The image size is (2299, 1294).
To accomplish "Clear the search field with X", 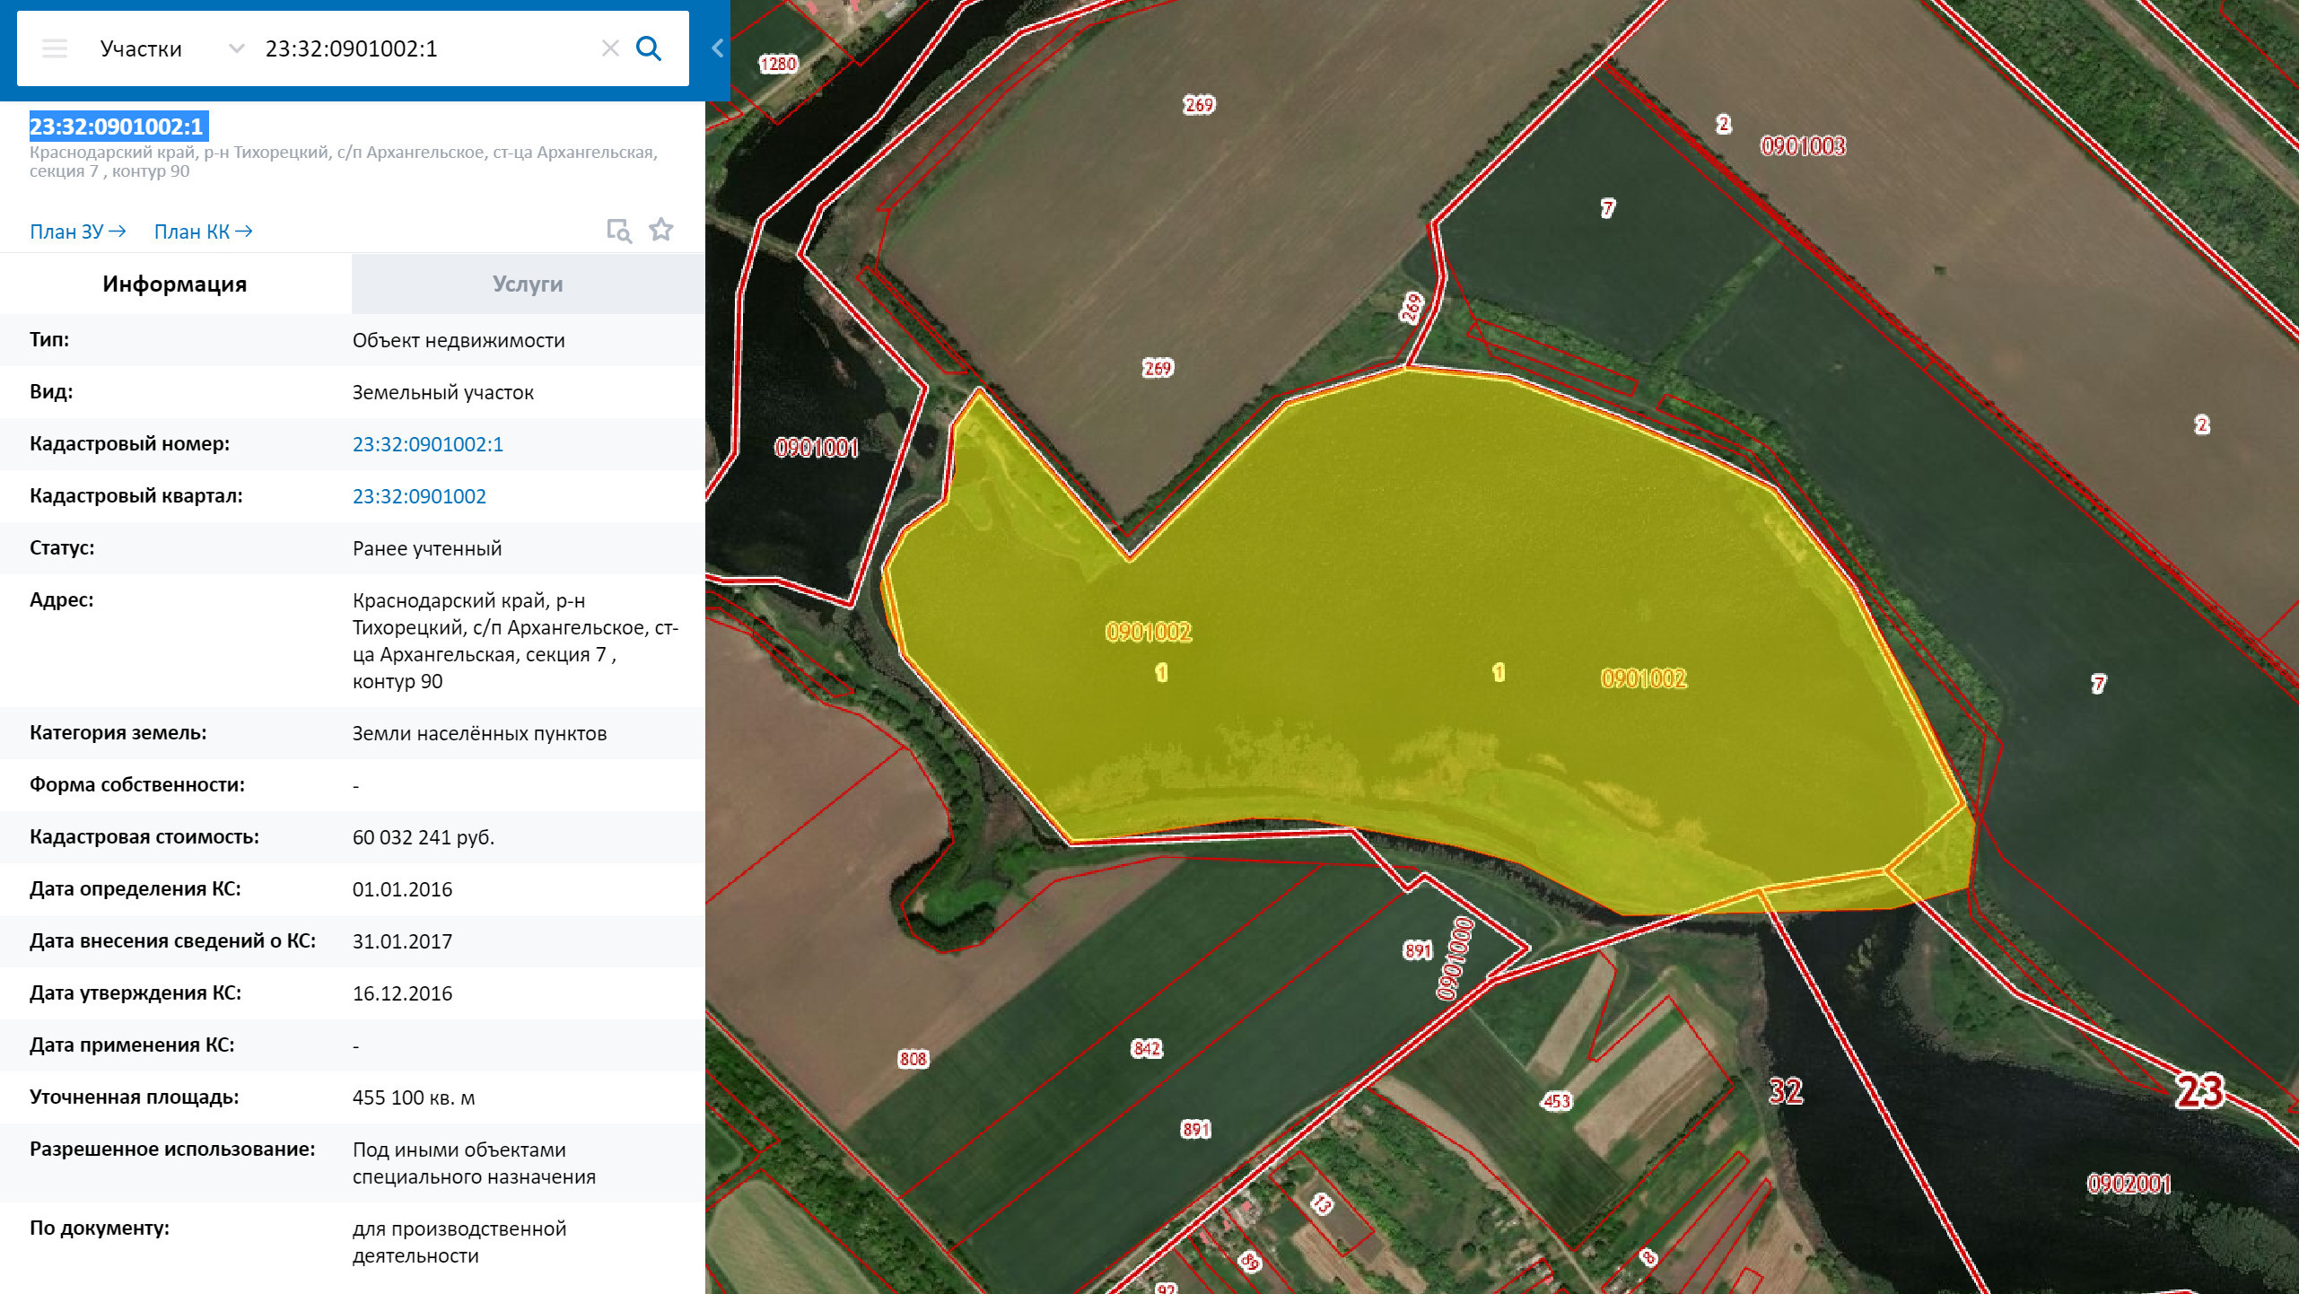I will [x=610, y=48].
